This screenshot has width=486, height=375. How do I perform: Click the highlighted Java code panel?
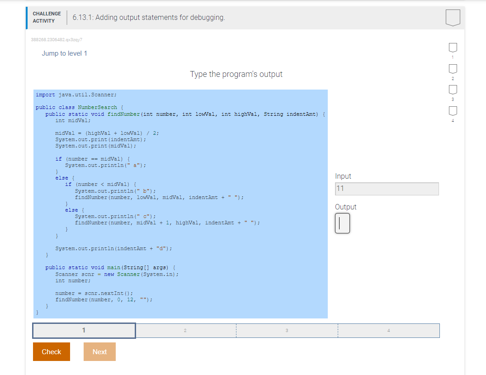(181, 204)
